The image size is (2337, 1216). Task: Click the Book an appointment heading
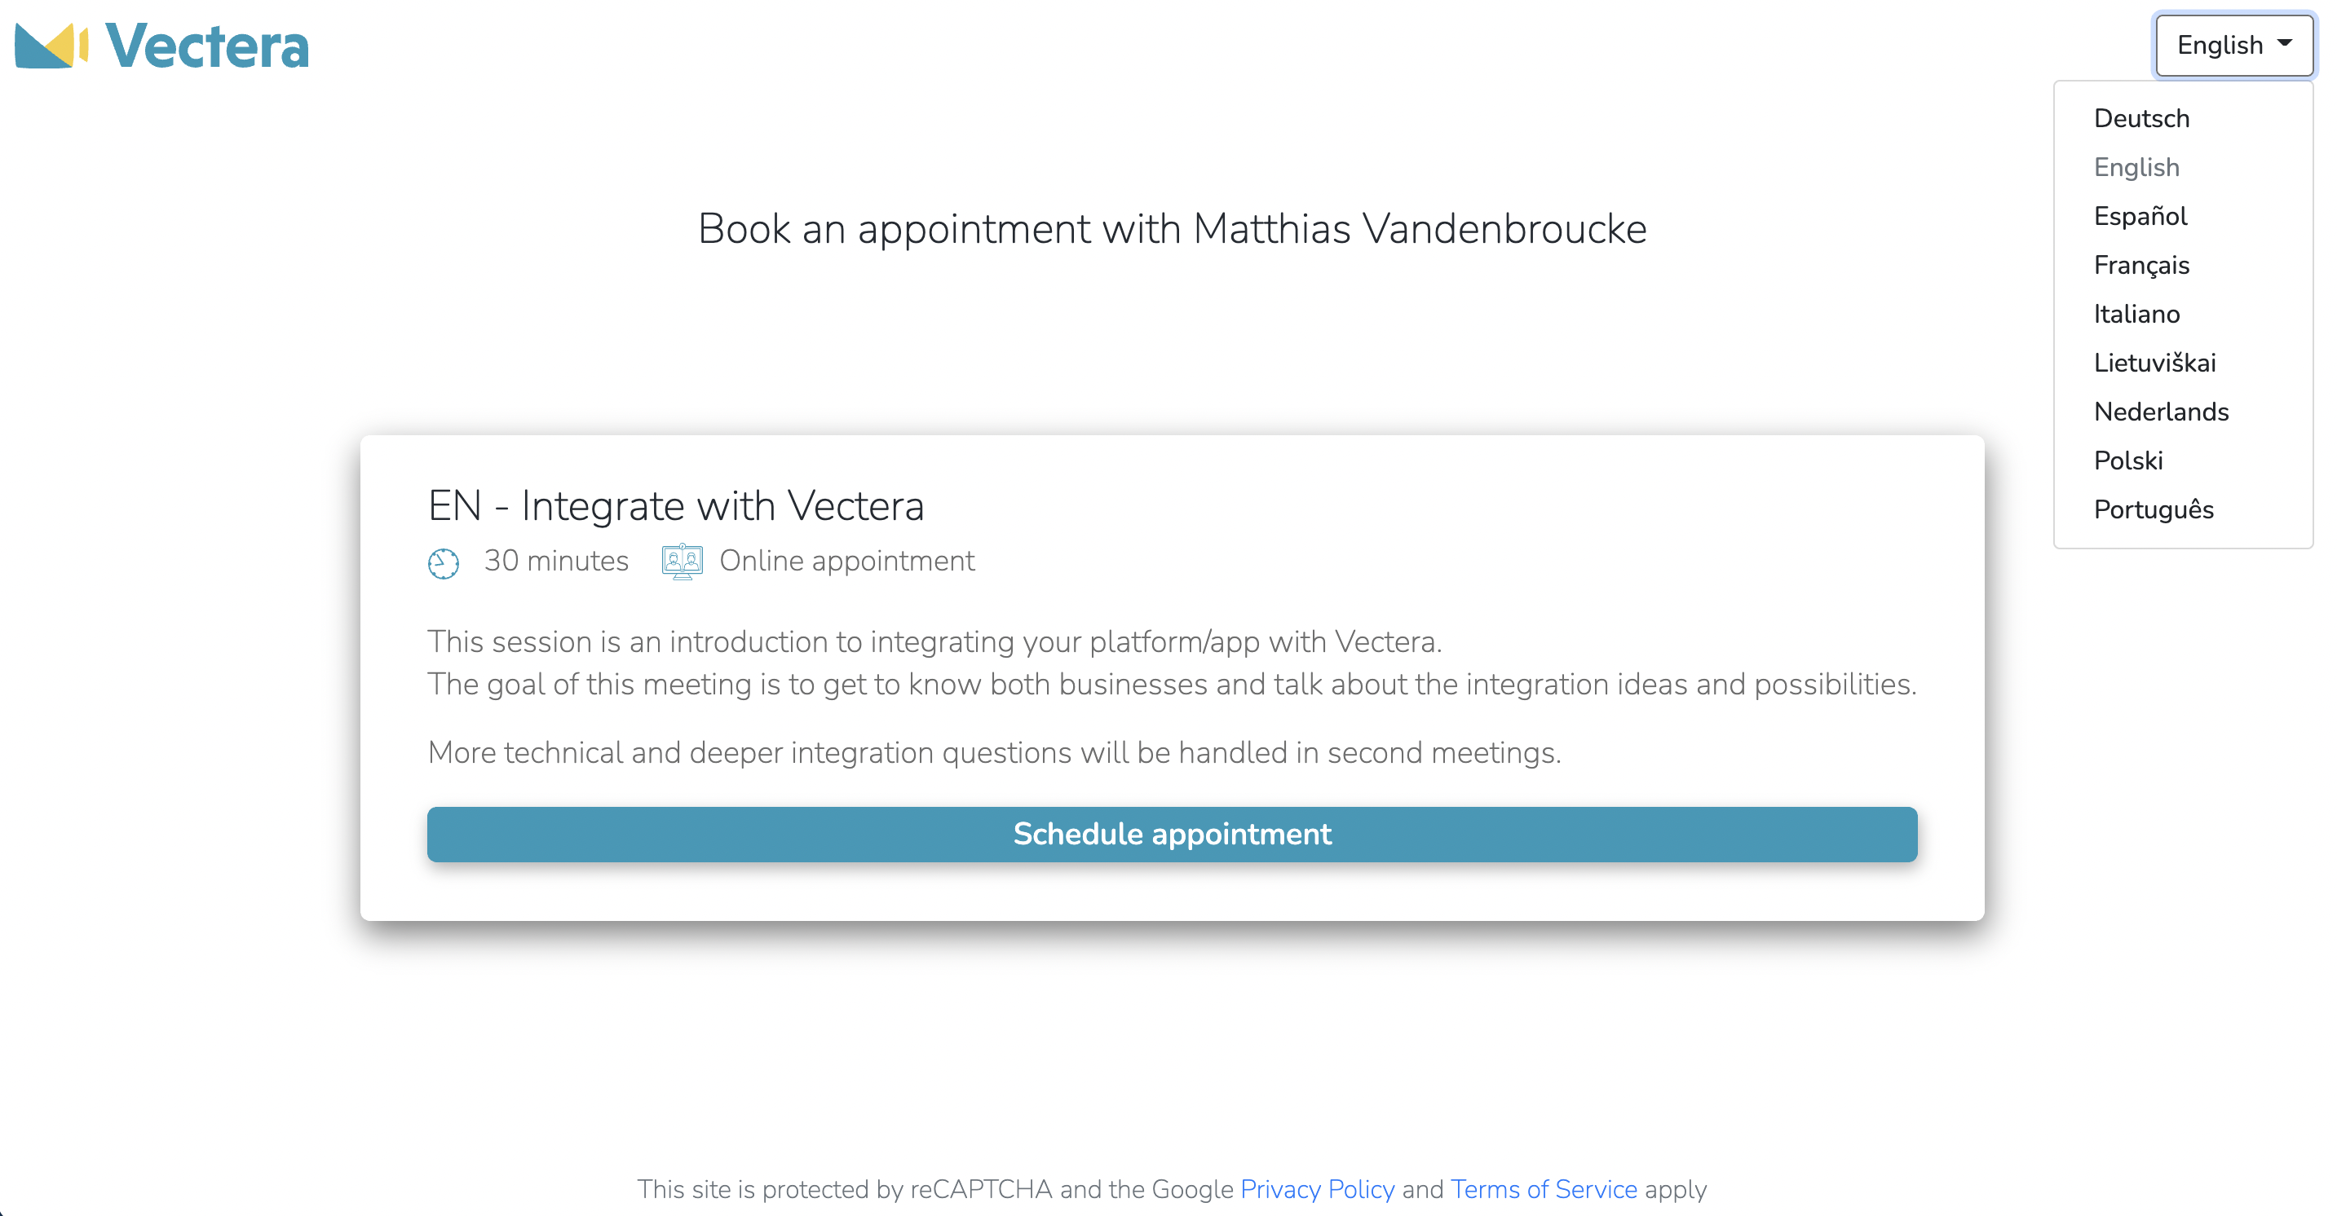coord(1172,228)
